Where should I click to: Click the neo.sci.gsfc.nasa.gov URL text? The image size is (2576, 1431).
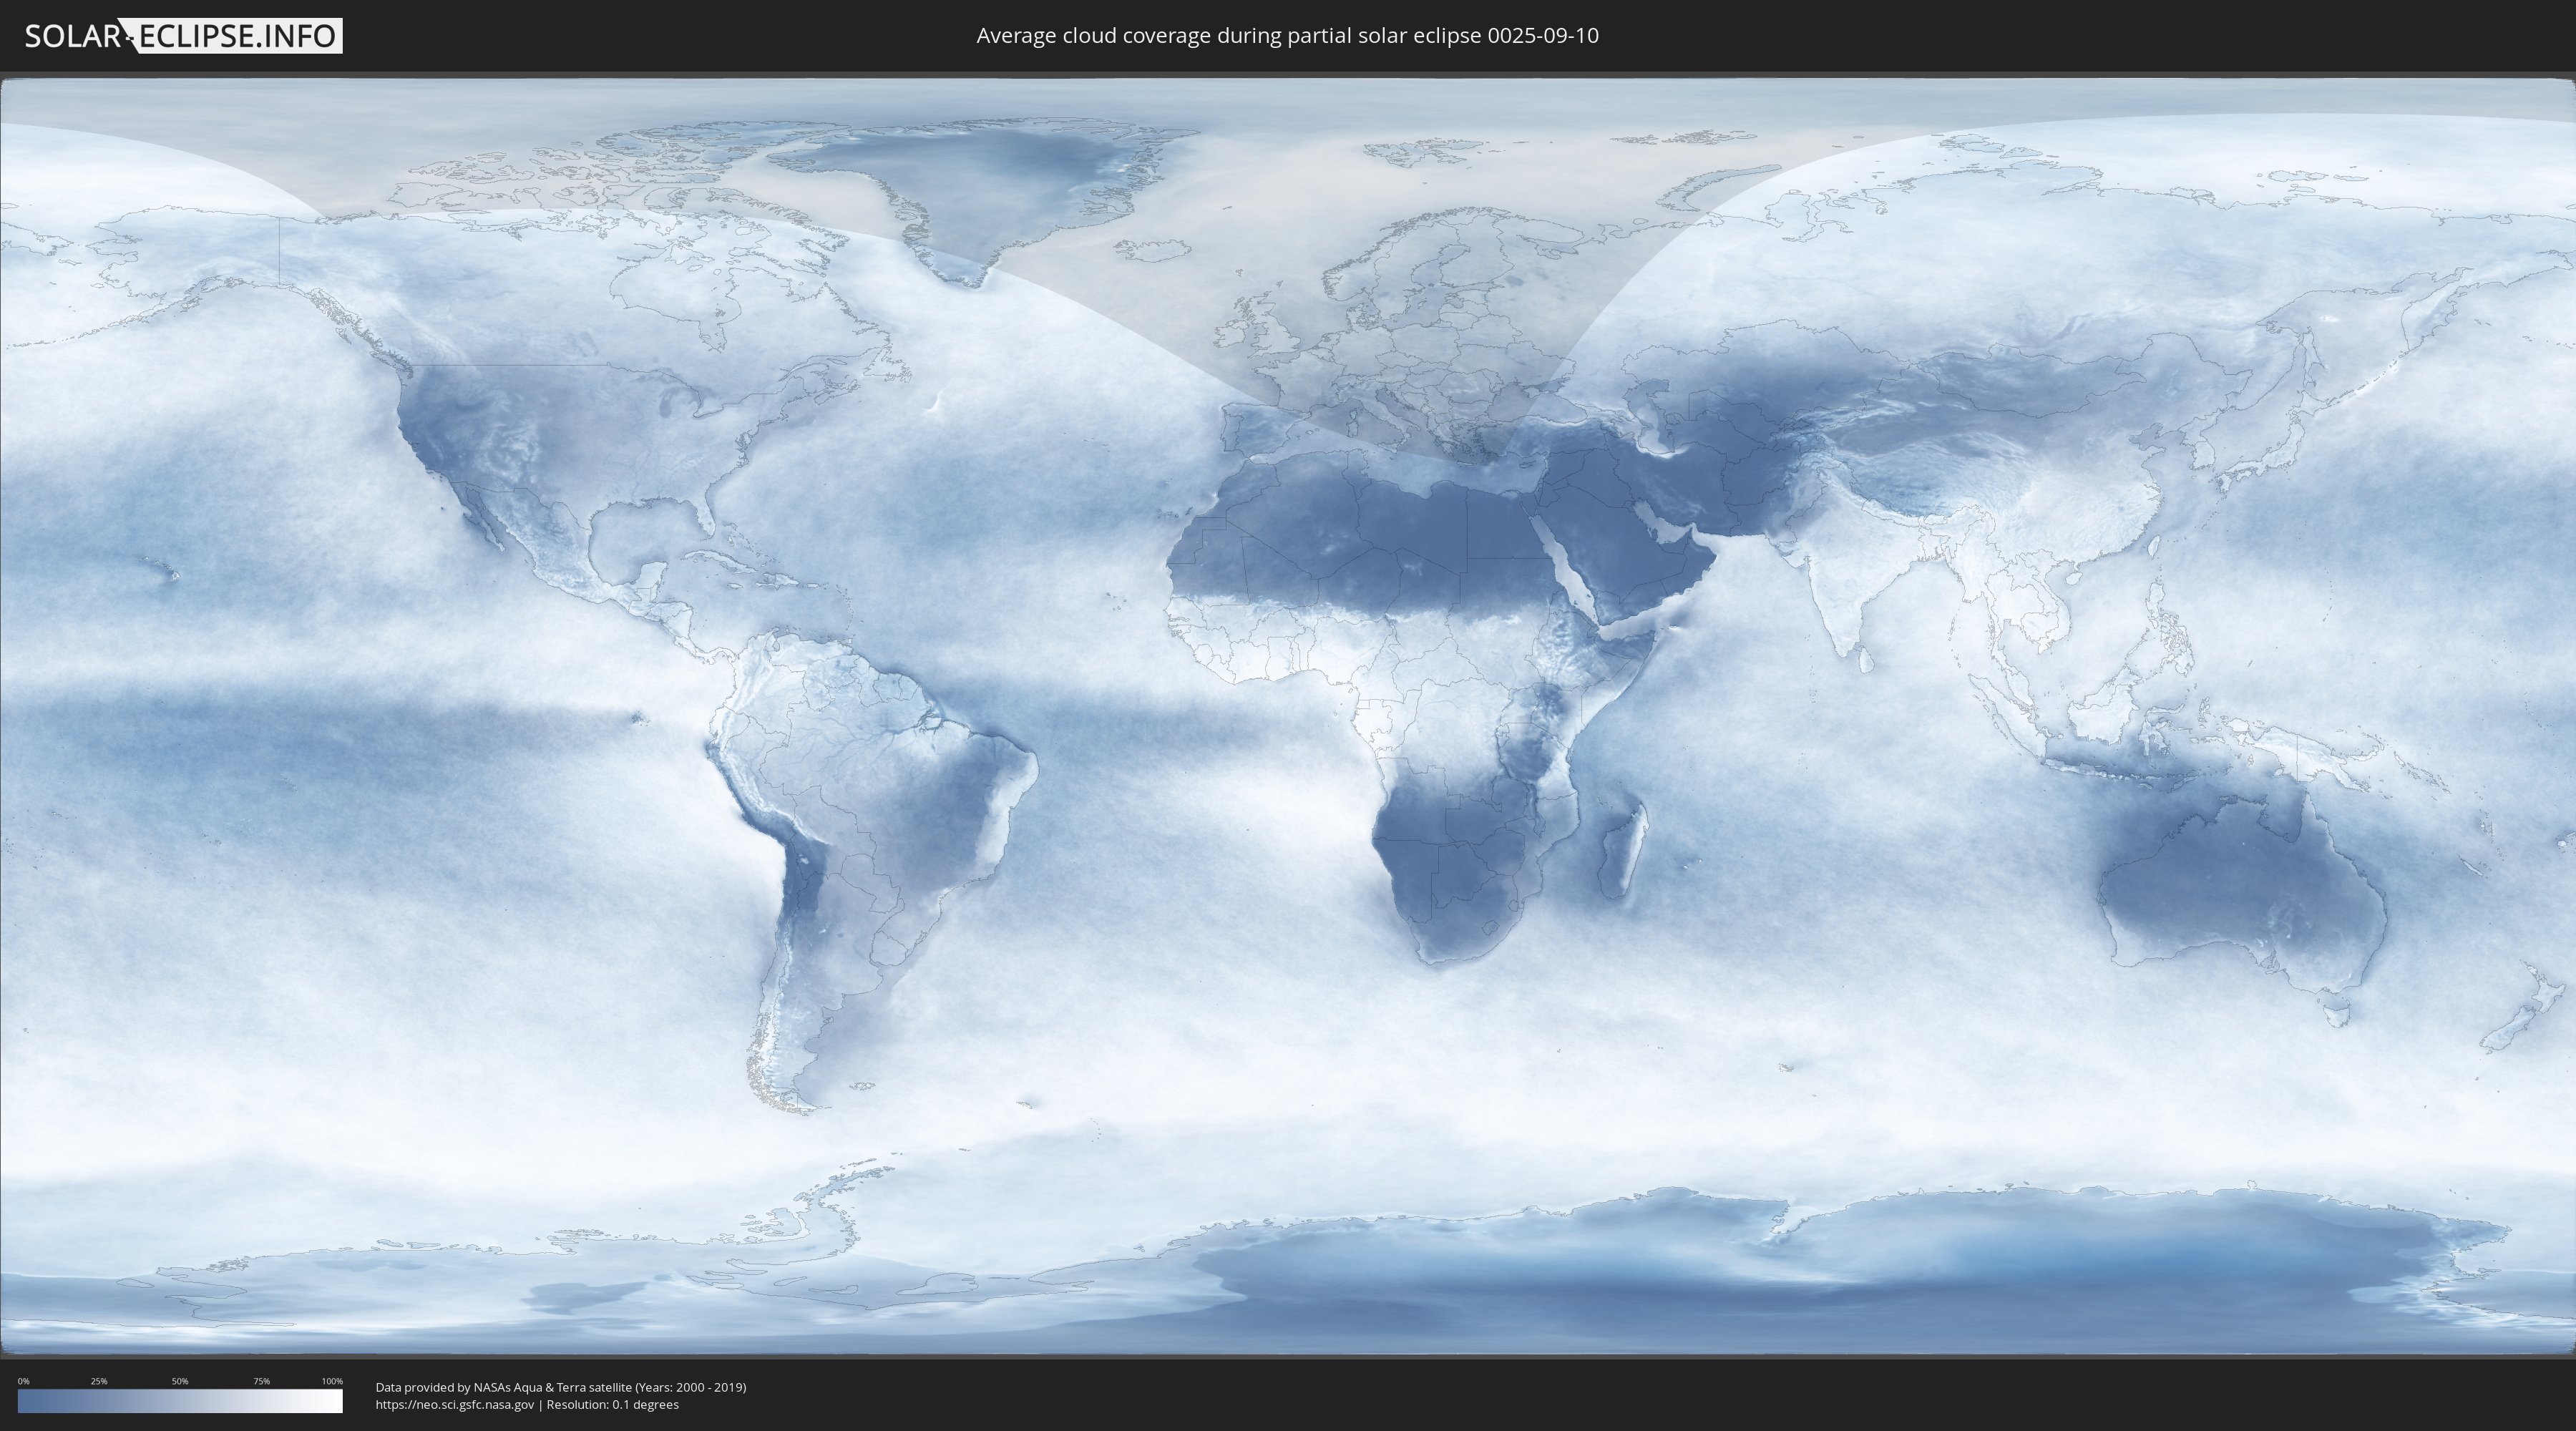(x=455, y=1404)
